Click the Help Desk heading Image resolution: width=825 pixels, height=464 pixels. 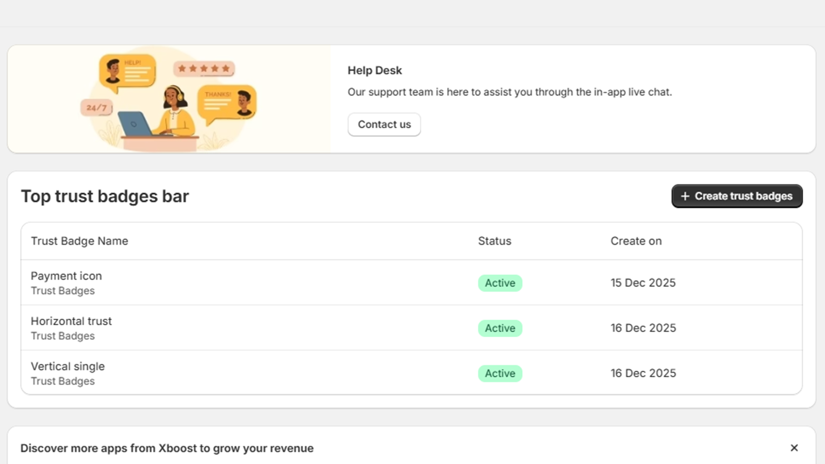point(374,71)
